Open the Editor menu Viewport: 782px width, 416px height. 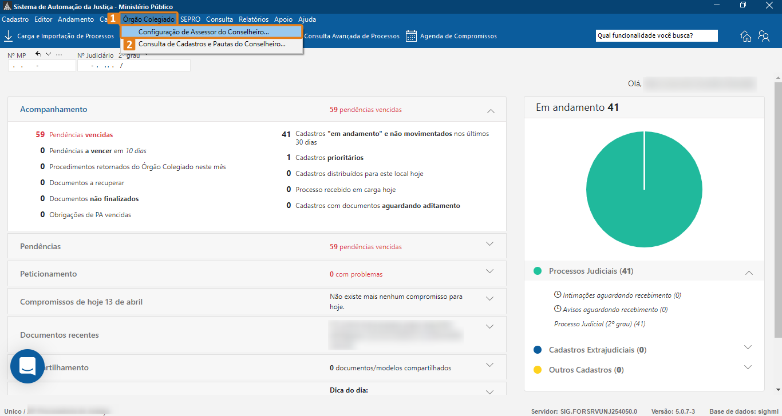[x=44, y=19]
